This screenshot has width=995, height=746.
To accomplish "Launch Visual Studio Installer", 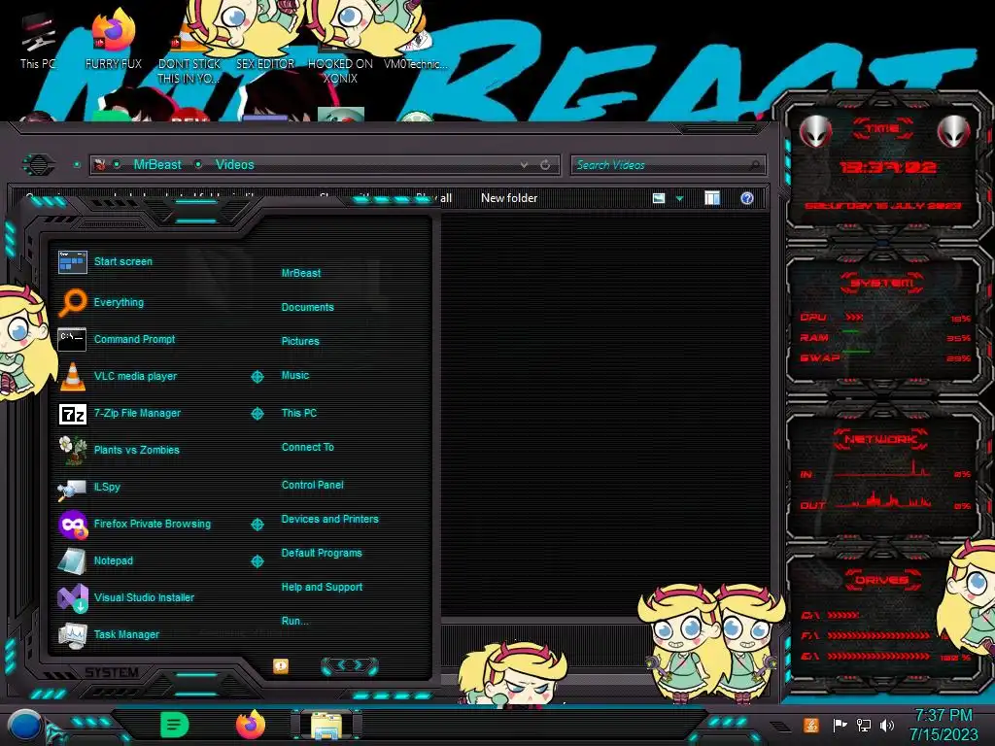I will (x=126, y=597).
